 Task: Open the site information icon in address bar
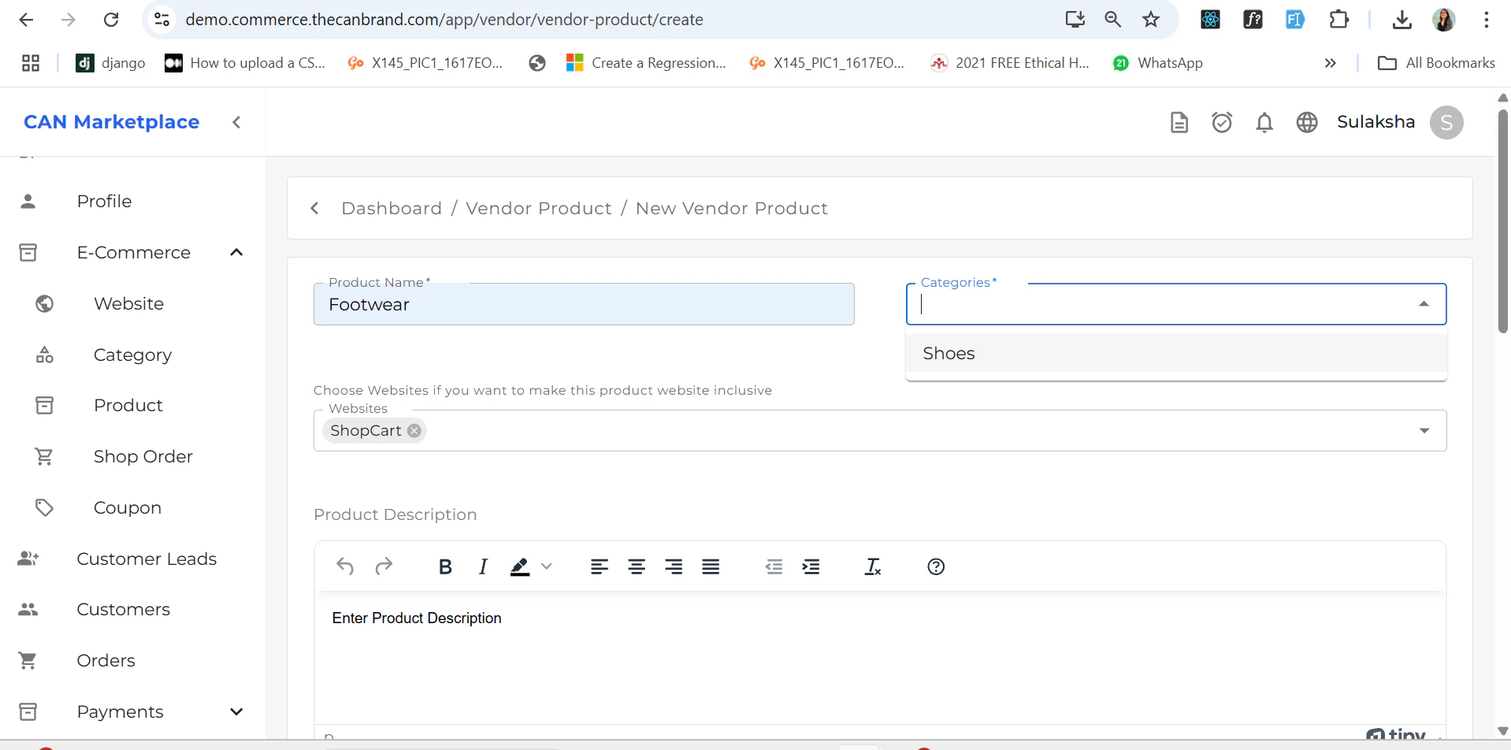coord(161,20)
